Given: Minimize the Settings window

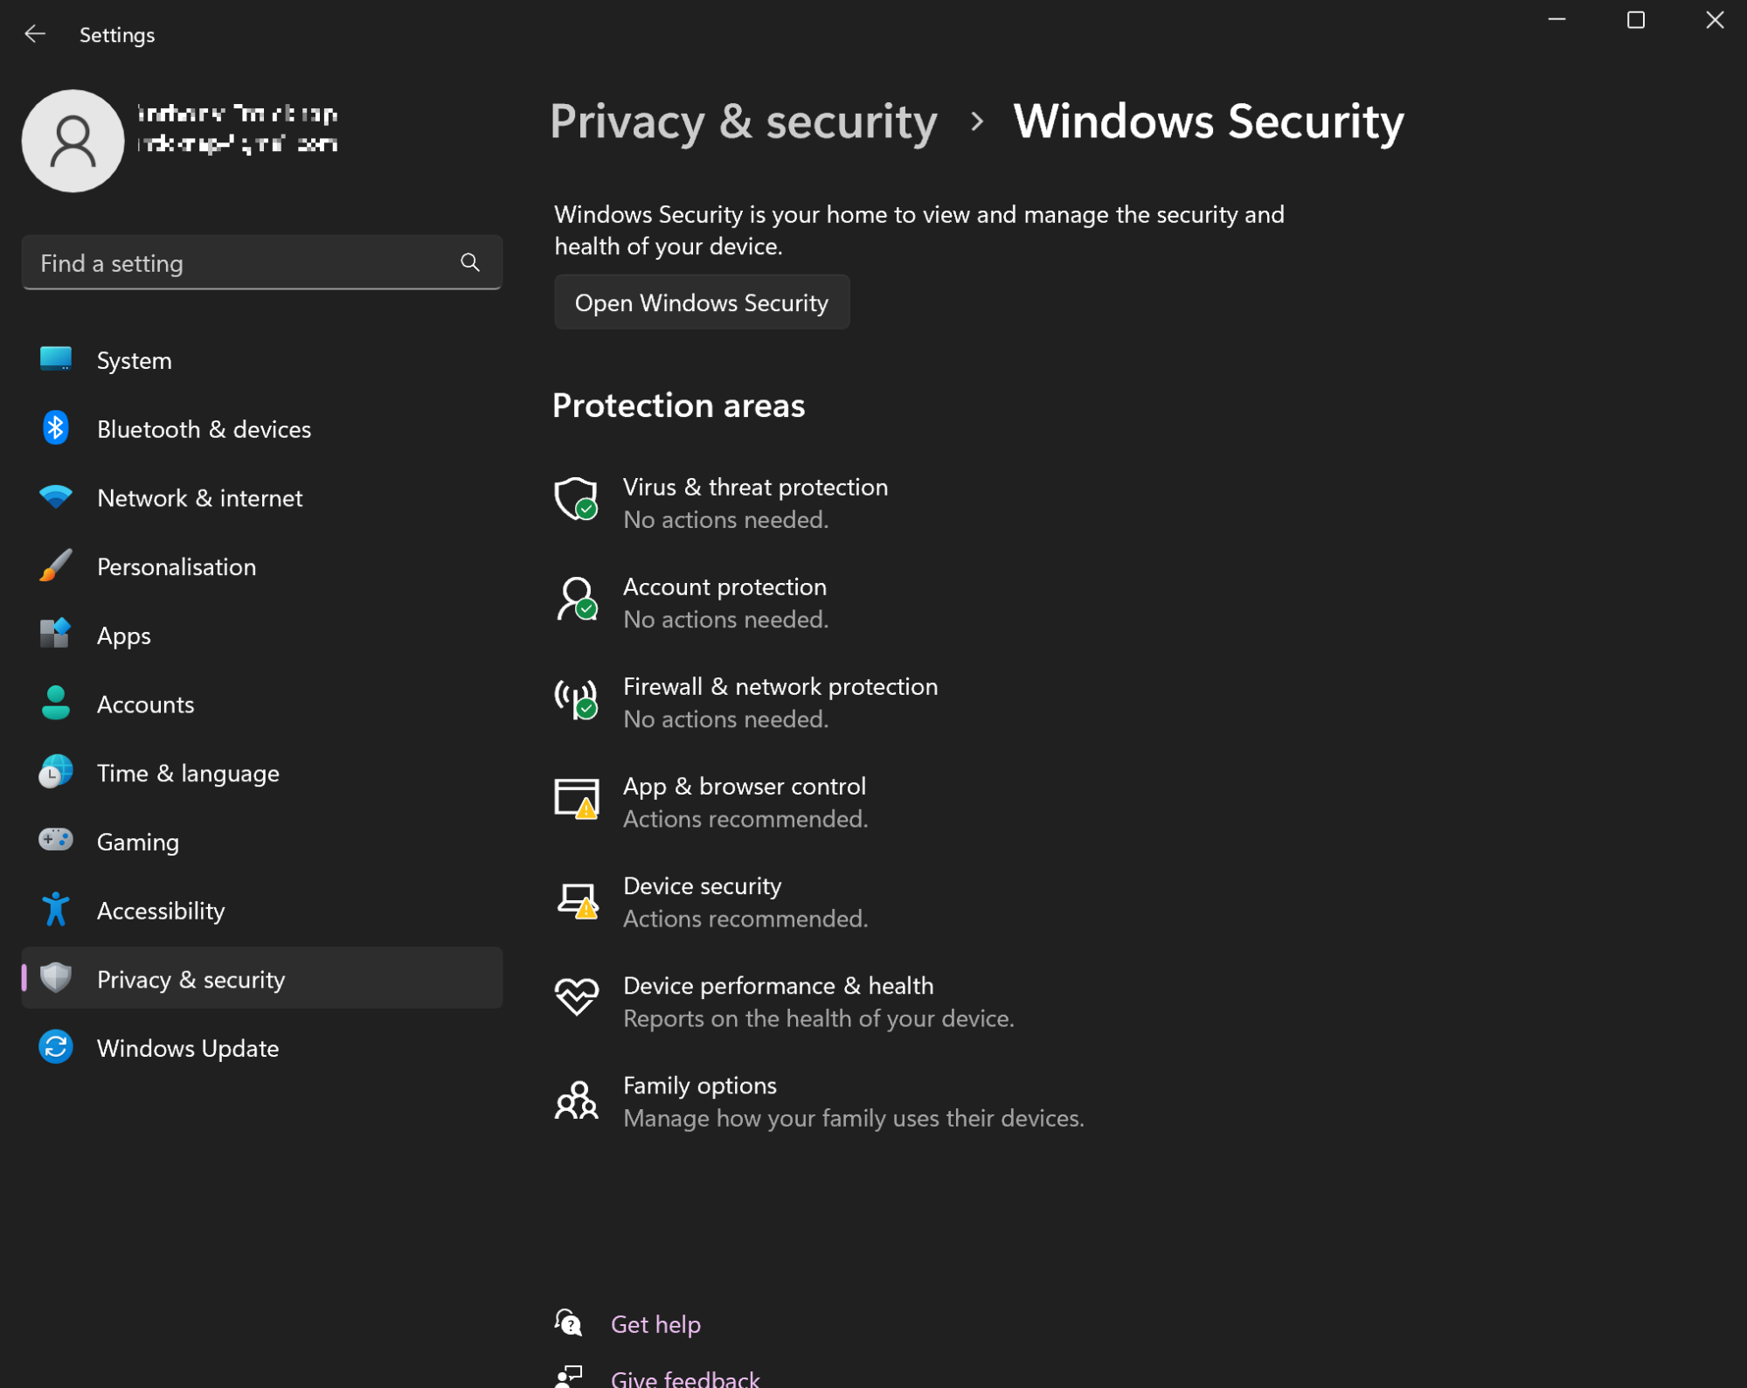Looking at the screenshot, I should click(1556, 19).
